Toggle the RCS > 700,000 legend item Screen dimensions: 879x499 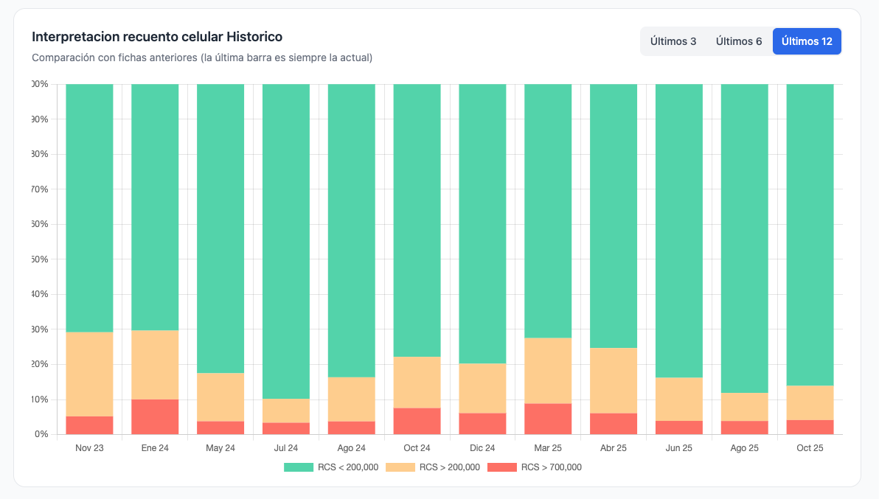[535, 467]
